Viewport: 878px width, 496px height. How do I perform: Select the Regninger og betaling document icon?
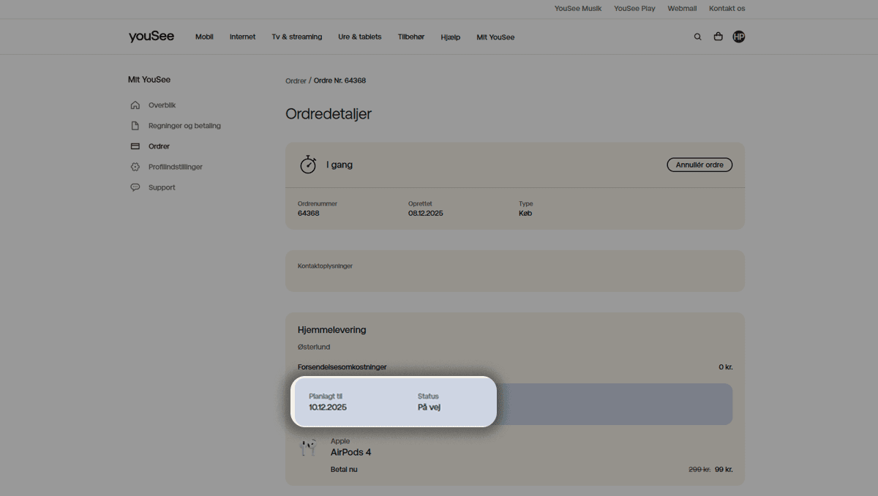[x=135, y=125]
